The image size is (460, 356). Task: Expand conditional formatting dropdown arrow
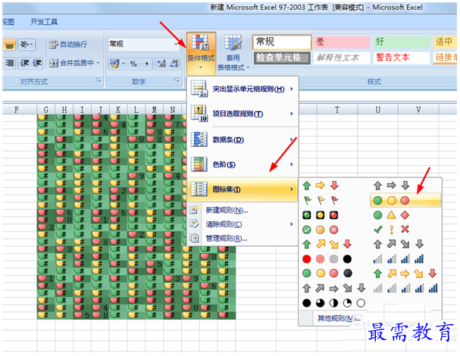201,67
